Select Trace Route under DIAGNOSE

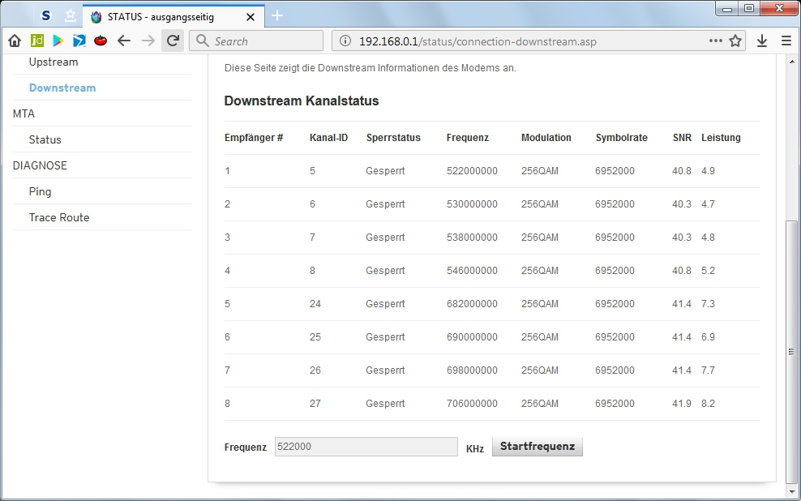[59, 217]
